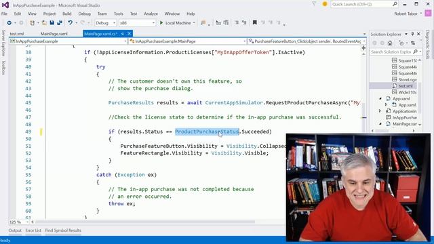Screen dimensions: 434x244
Task: Select StoreLogo asset in Solution Explorer
Action: pos(407,80)
